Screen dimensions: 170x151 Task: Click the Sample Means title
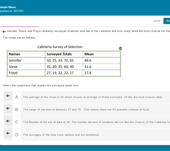(8, 7)
